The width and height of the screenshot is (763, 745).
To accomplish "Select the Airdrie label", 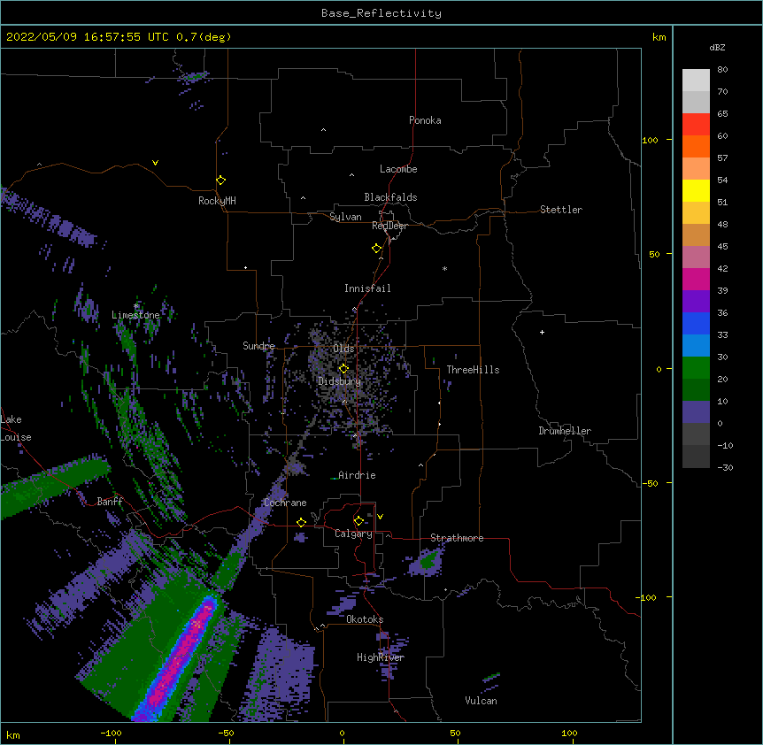I will (x=357, y=475).
